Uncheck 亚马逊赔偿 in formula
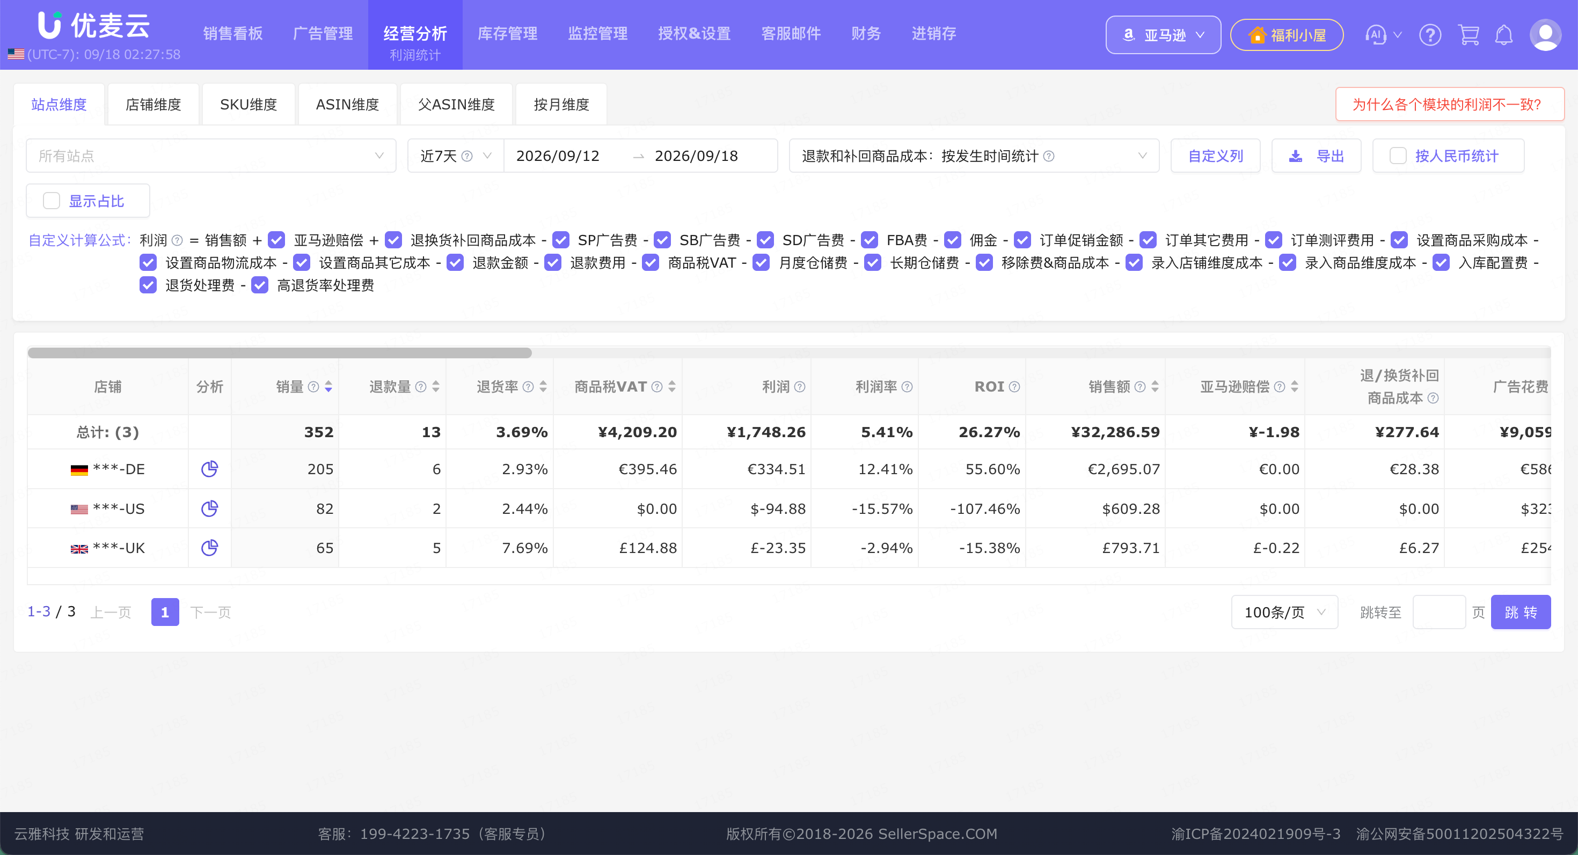Image resolution: width=1578 pixels, height=855 pixels. 277,240
